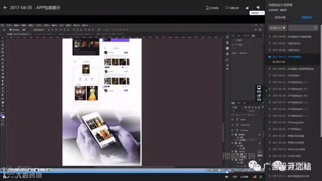Hide the GUIDE PAGE text layer
Image resolution: width=322 pixels, height=181 pixels.
[x=232, y=125]
